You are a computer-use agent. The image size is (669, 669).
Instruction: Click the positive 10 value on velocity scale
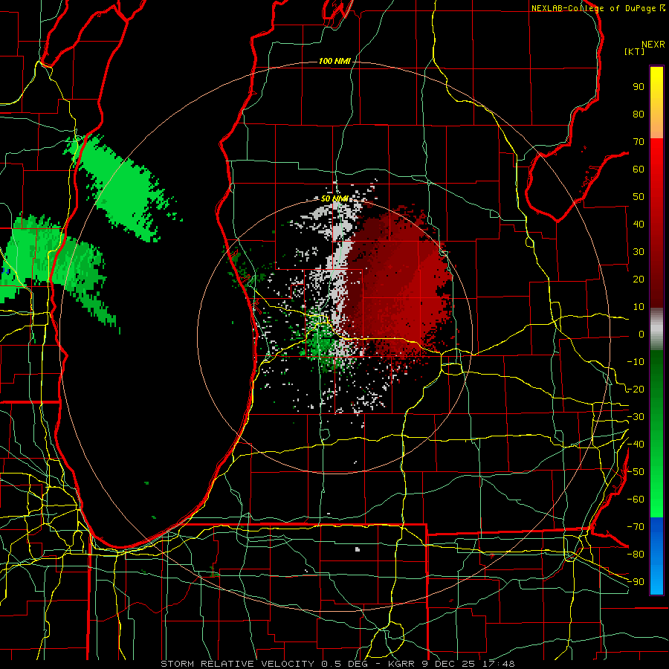[639, 307]
